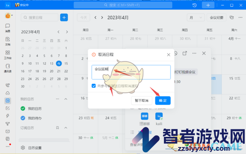Image resolution: width=246 pixels, height=154 pixels.
Task: Click the 今天 today button
Action: point(84,18)
